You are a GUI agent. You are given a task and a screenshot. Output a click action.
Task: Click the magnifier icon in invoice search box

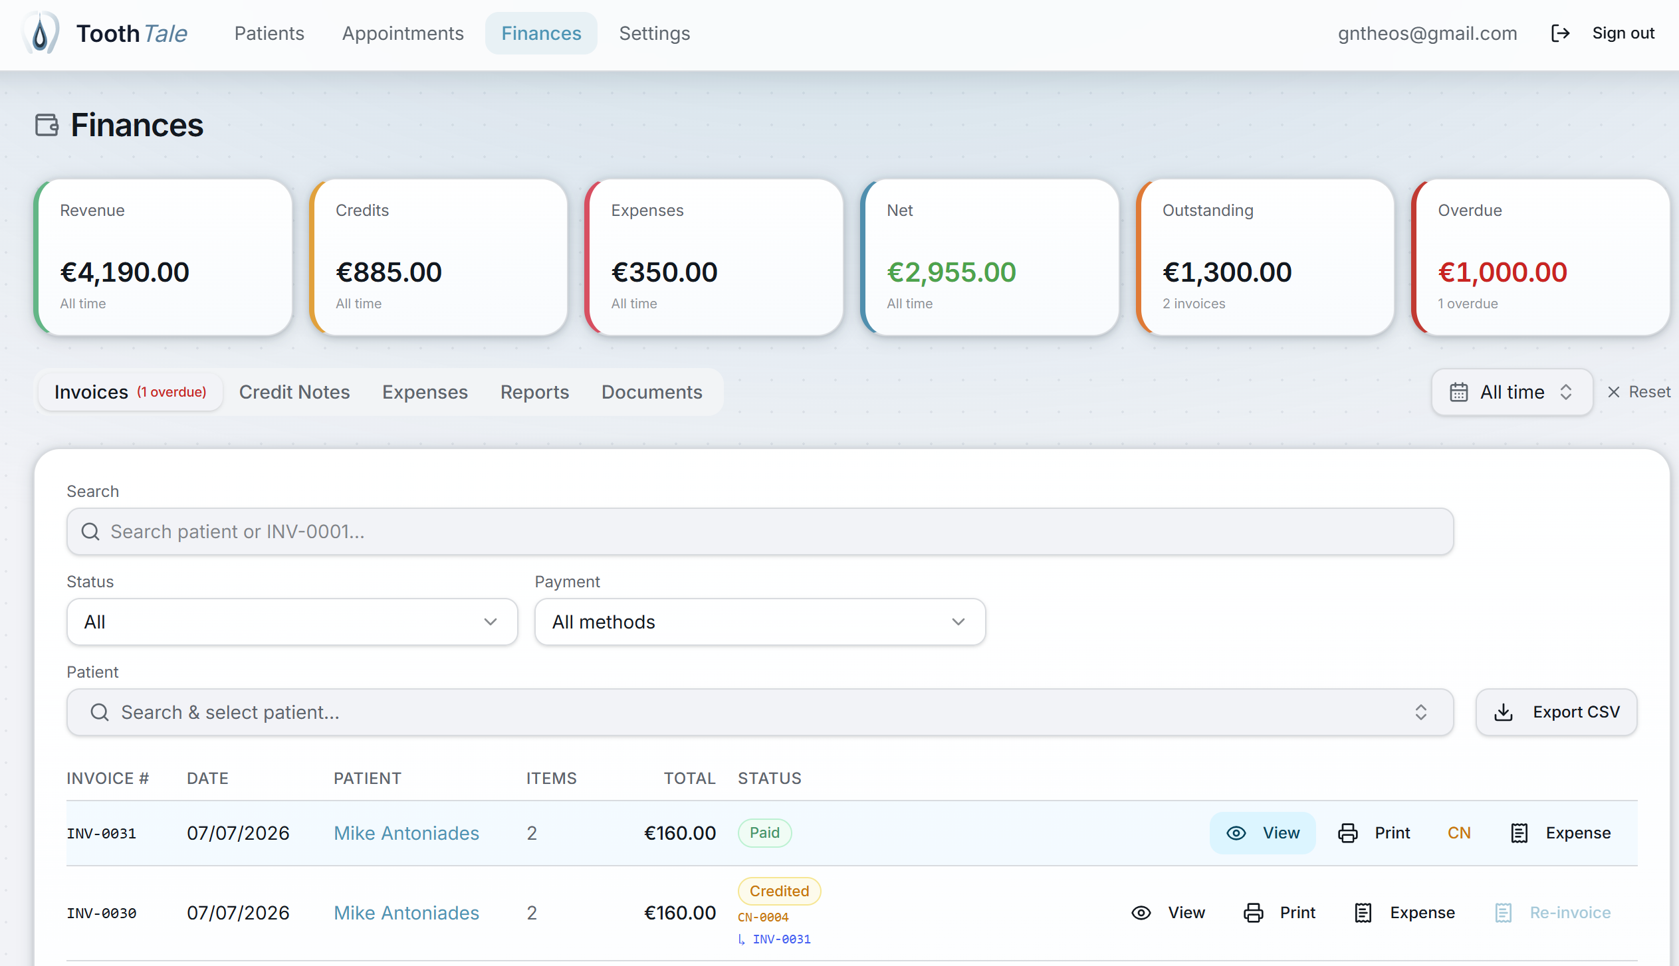(x=90, y=531)
